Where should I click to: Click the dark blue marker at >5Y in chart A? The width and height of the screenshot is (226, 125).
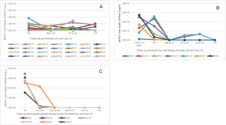click(x=95, y=24)
